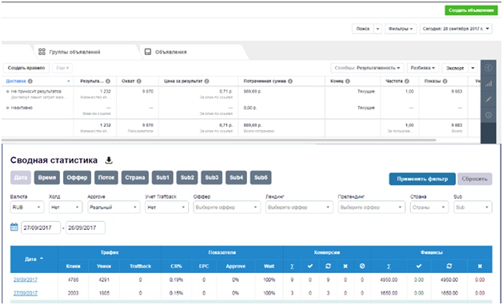Collapse sidebar with the left arrow icon

[x=489, y=68]
